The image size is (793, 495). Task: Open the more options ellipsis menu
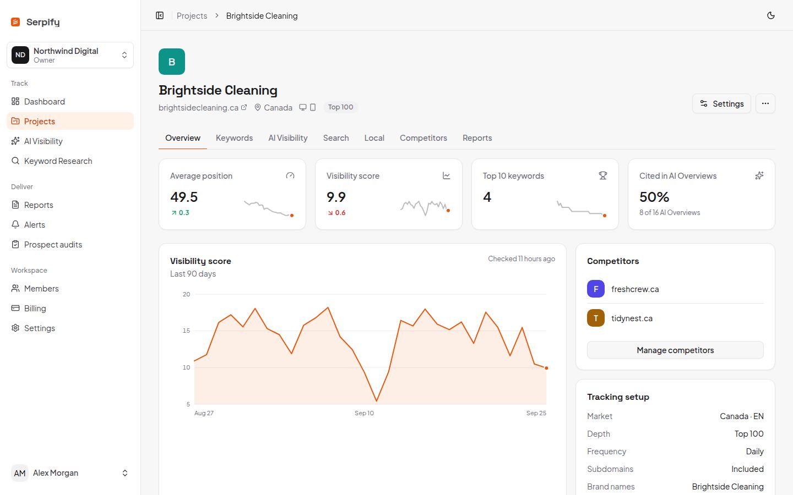coord(765,103)
